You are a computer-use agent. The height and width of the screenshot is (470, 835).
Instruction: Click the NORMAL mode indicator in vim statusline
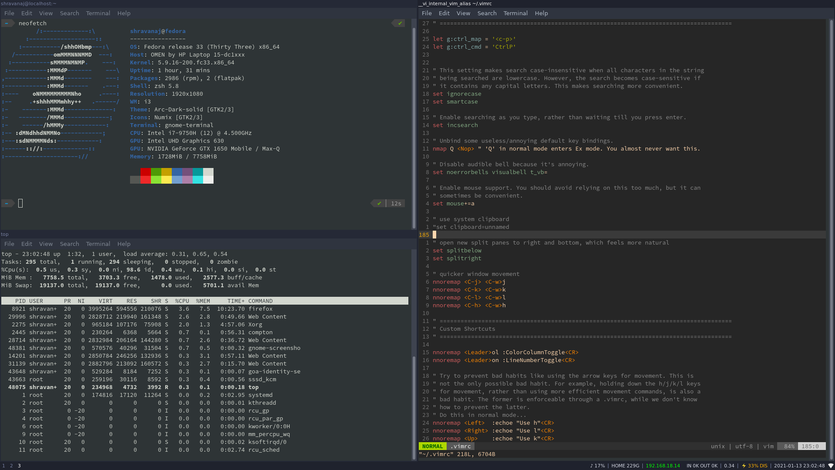pos(433,446)
